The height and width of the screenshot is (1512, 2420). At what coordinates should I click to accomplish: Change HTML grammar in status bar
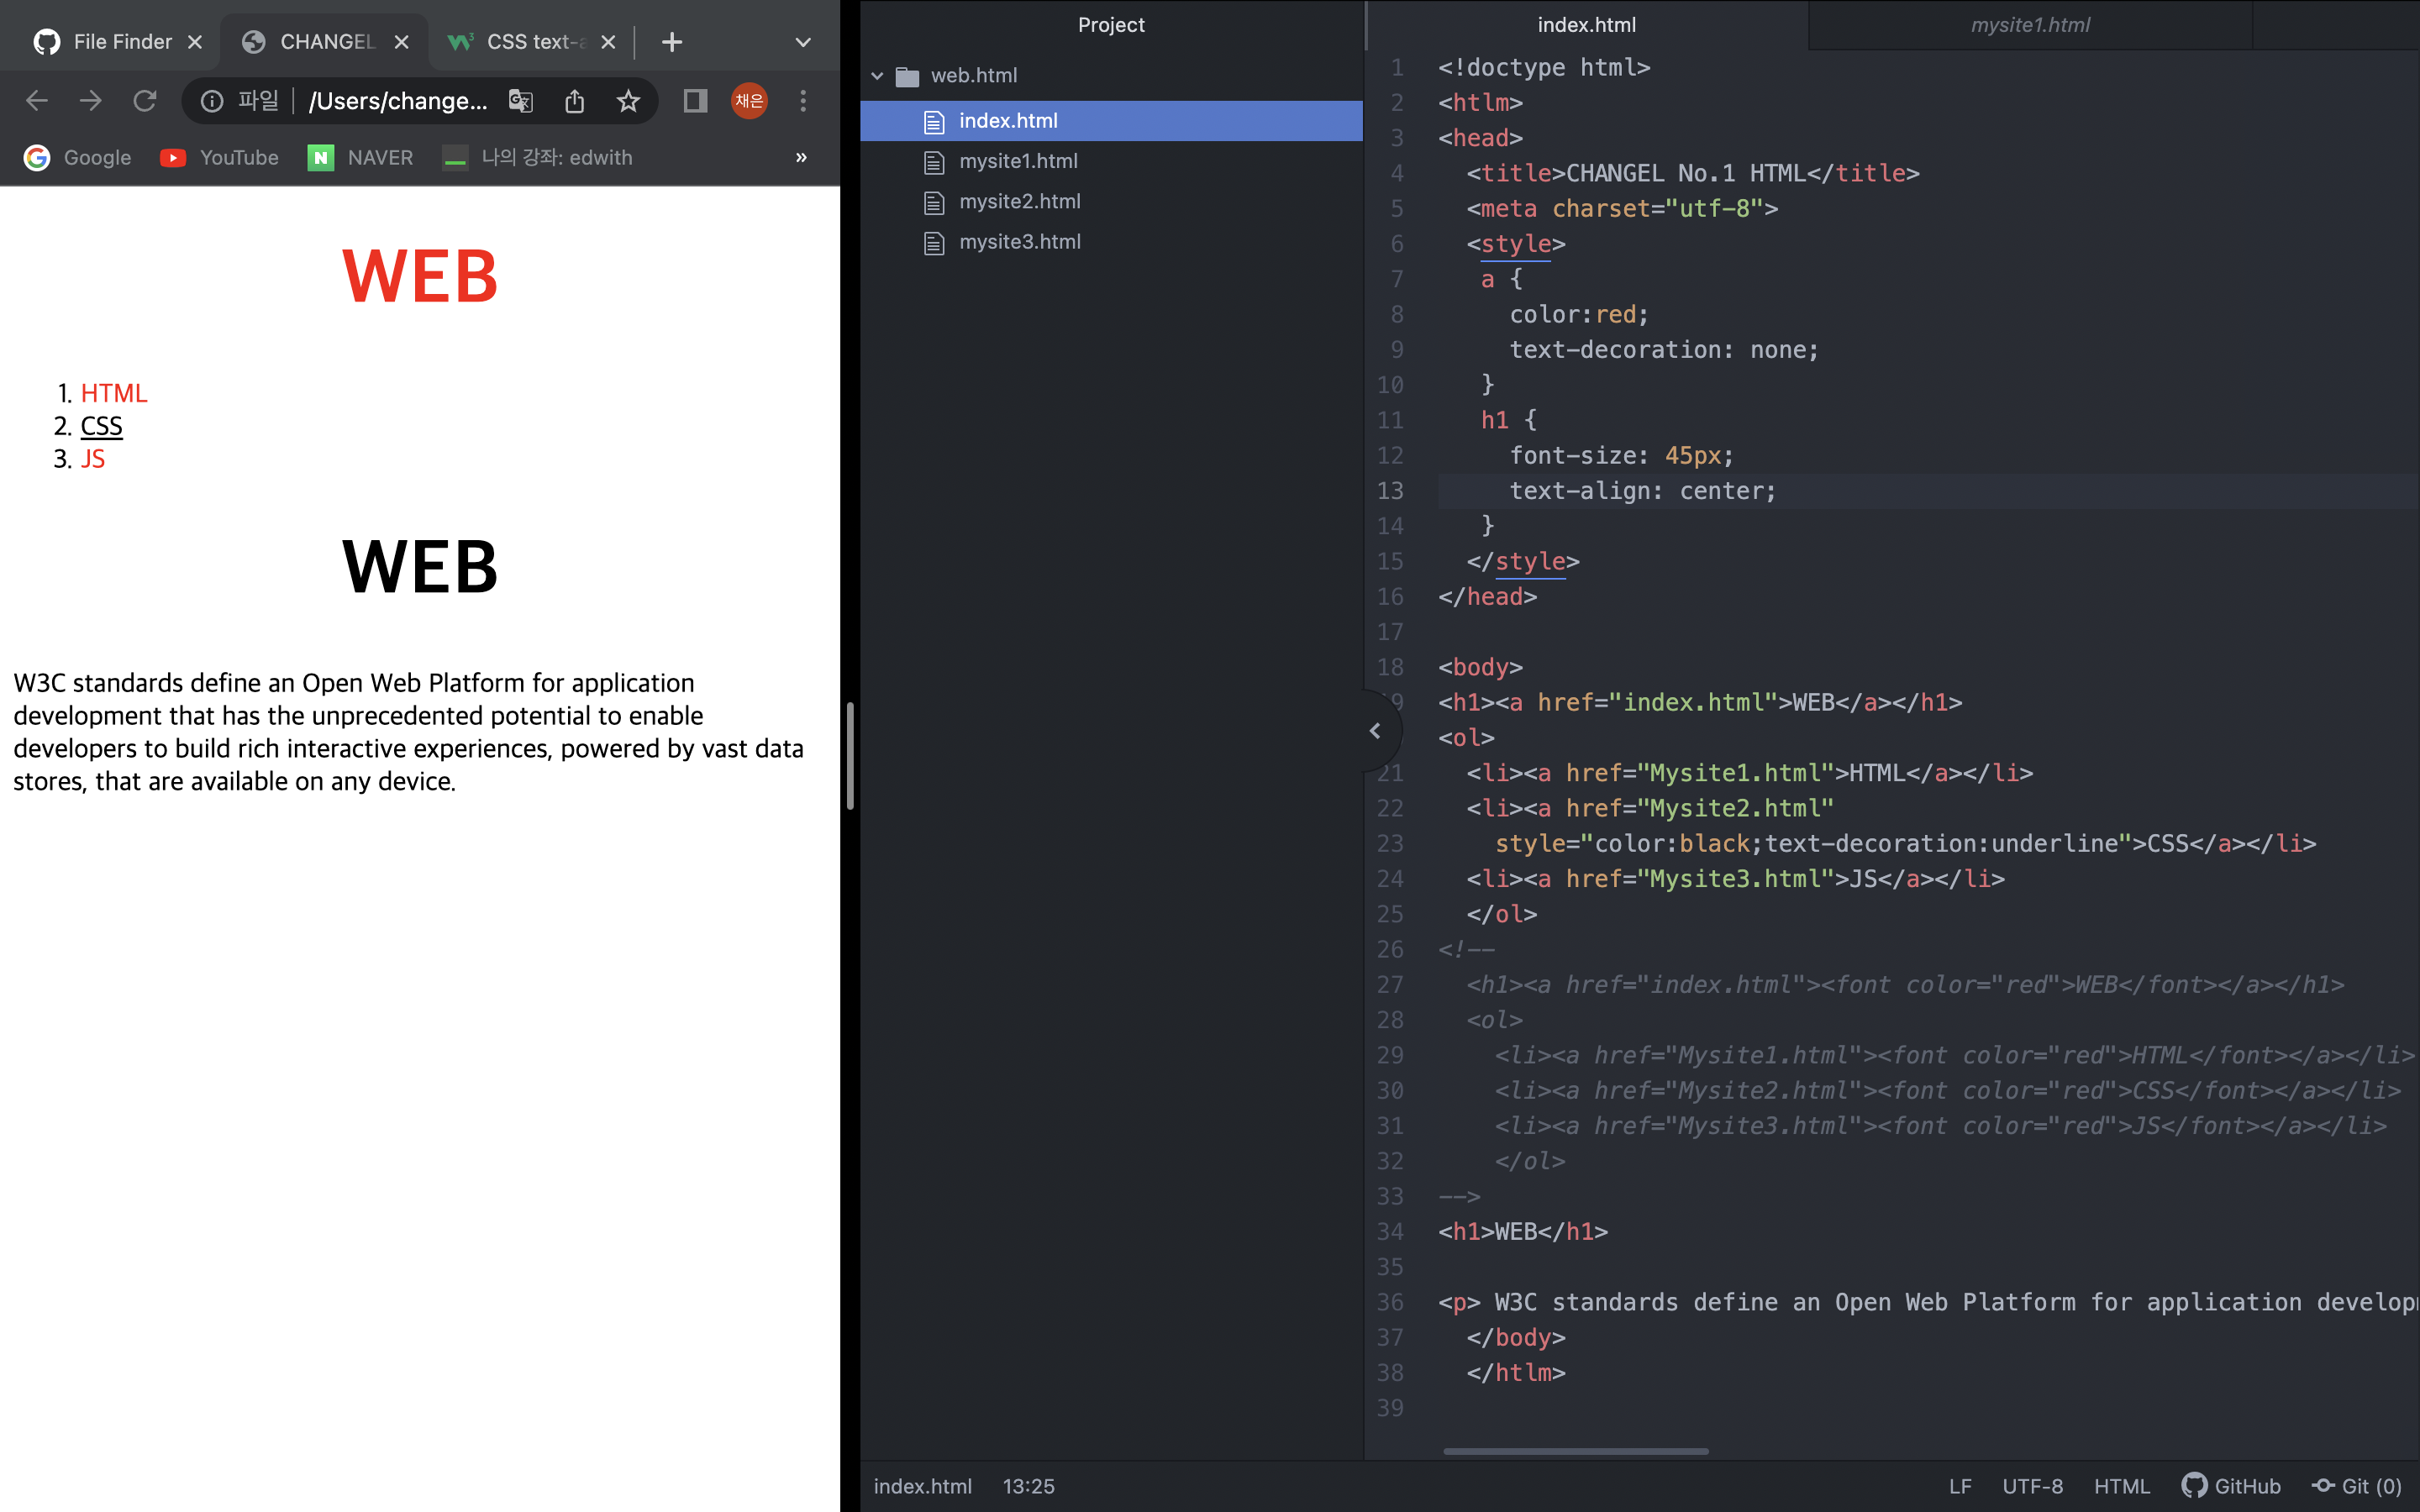tap(2121, 1486)
